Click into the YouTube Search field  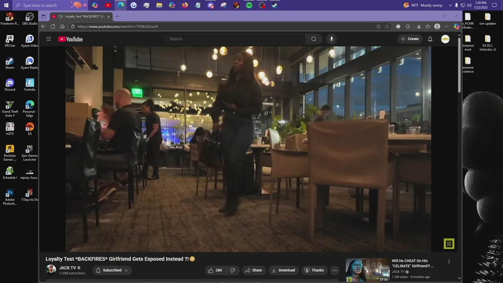(236, 39)
